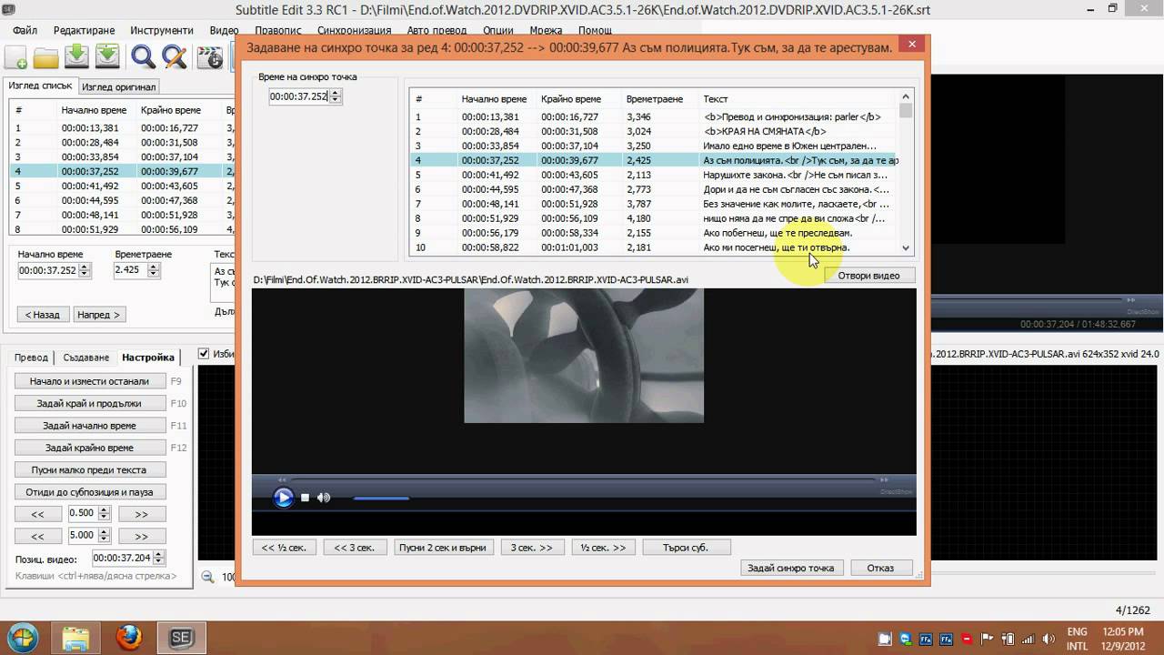Screen dimensions: 1164x655
Task: Click the Windows Start orb
Action: 22,637
